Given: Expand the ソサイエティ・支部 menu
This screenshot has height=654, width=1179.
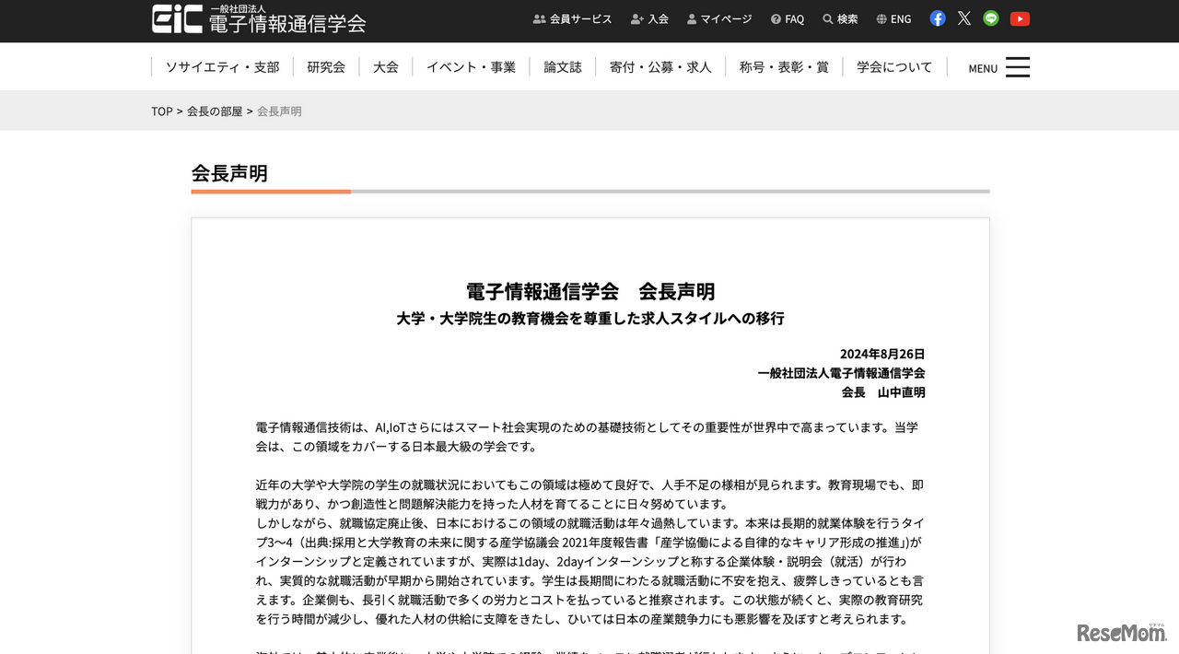Looking at the screenshot, I should [x=222, y=67].
